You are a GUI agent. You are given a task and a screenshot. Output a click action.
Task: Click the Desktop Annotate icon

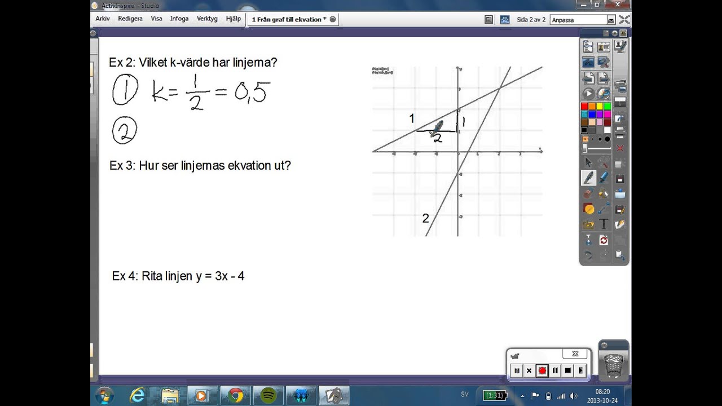pos(588,62)
